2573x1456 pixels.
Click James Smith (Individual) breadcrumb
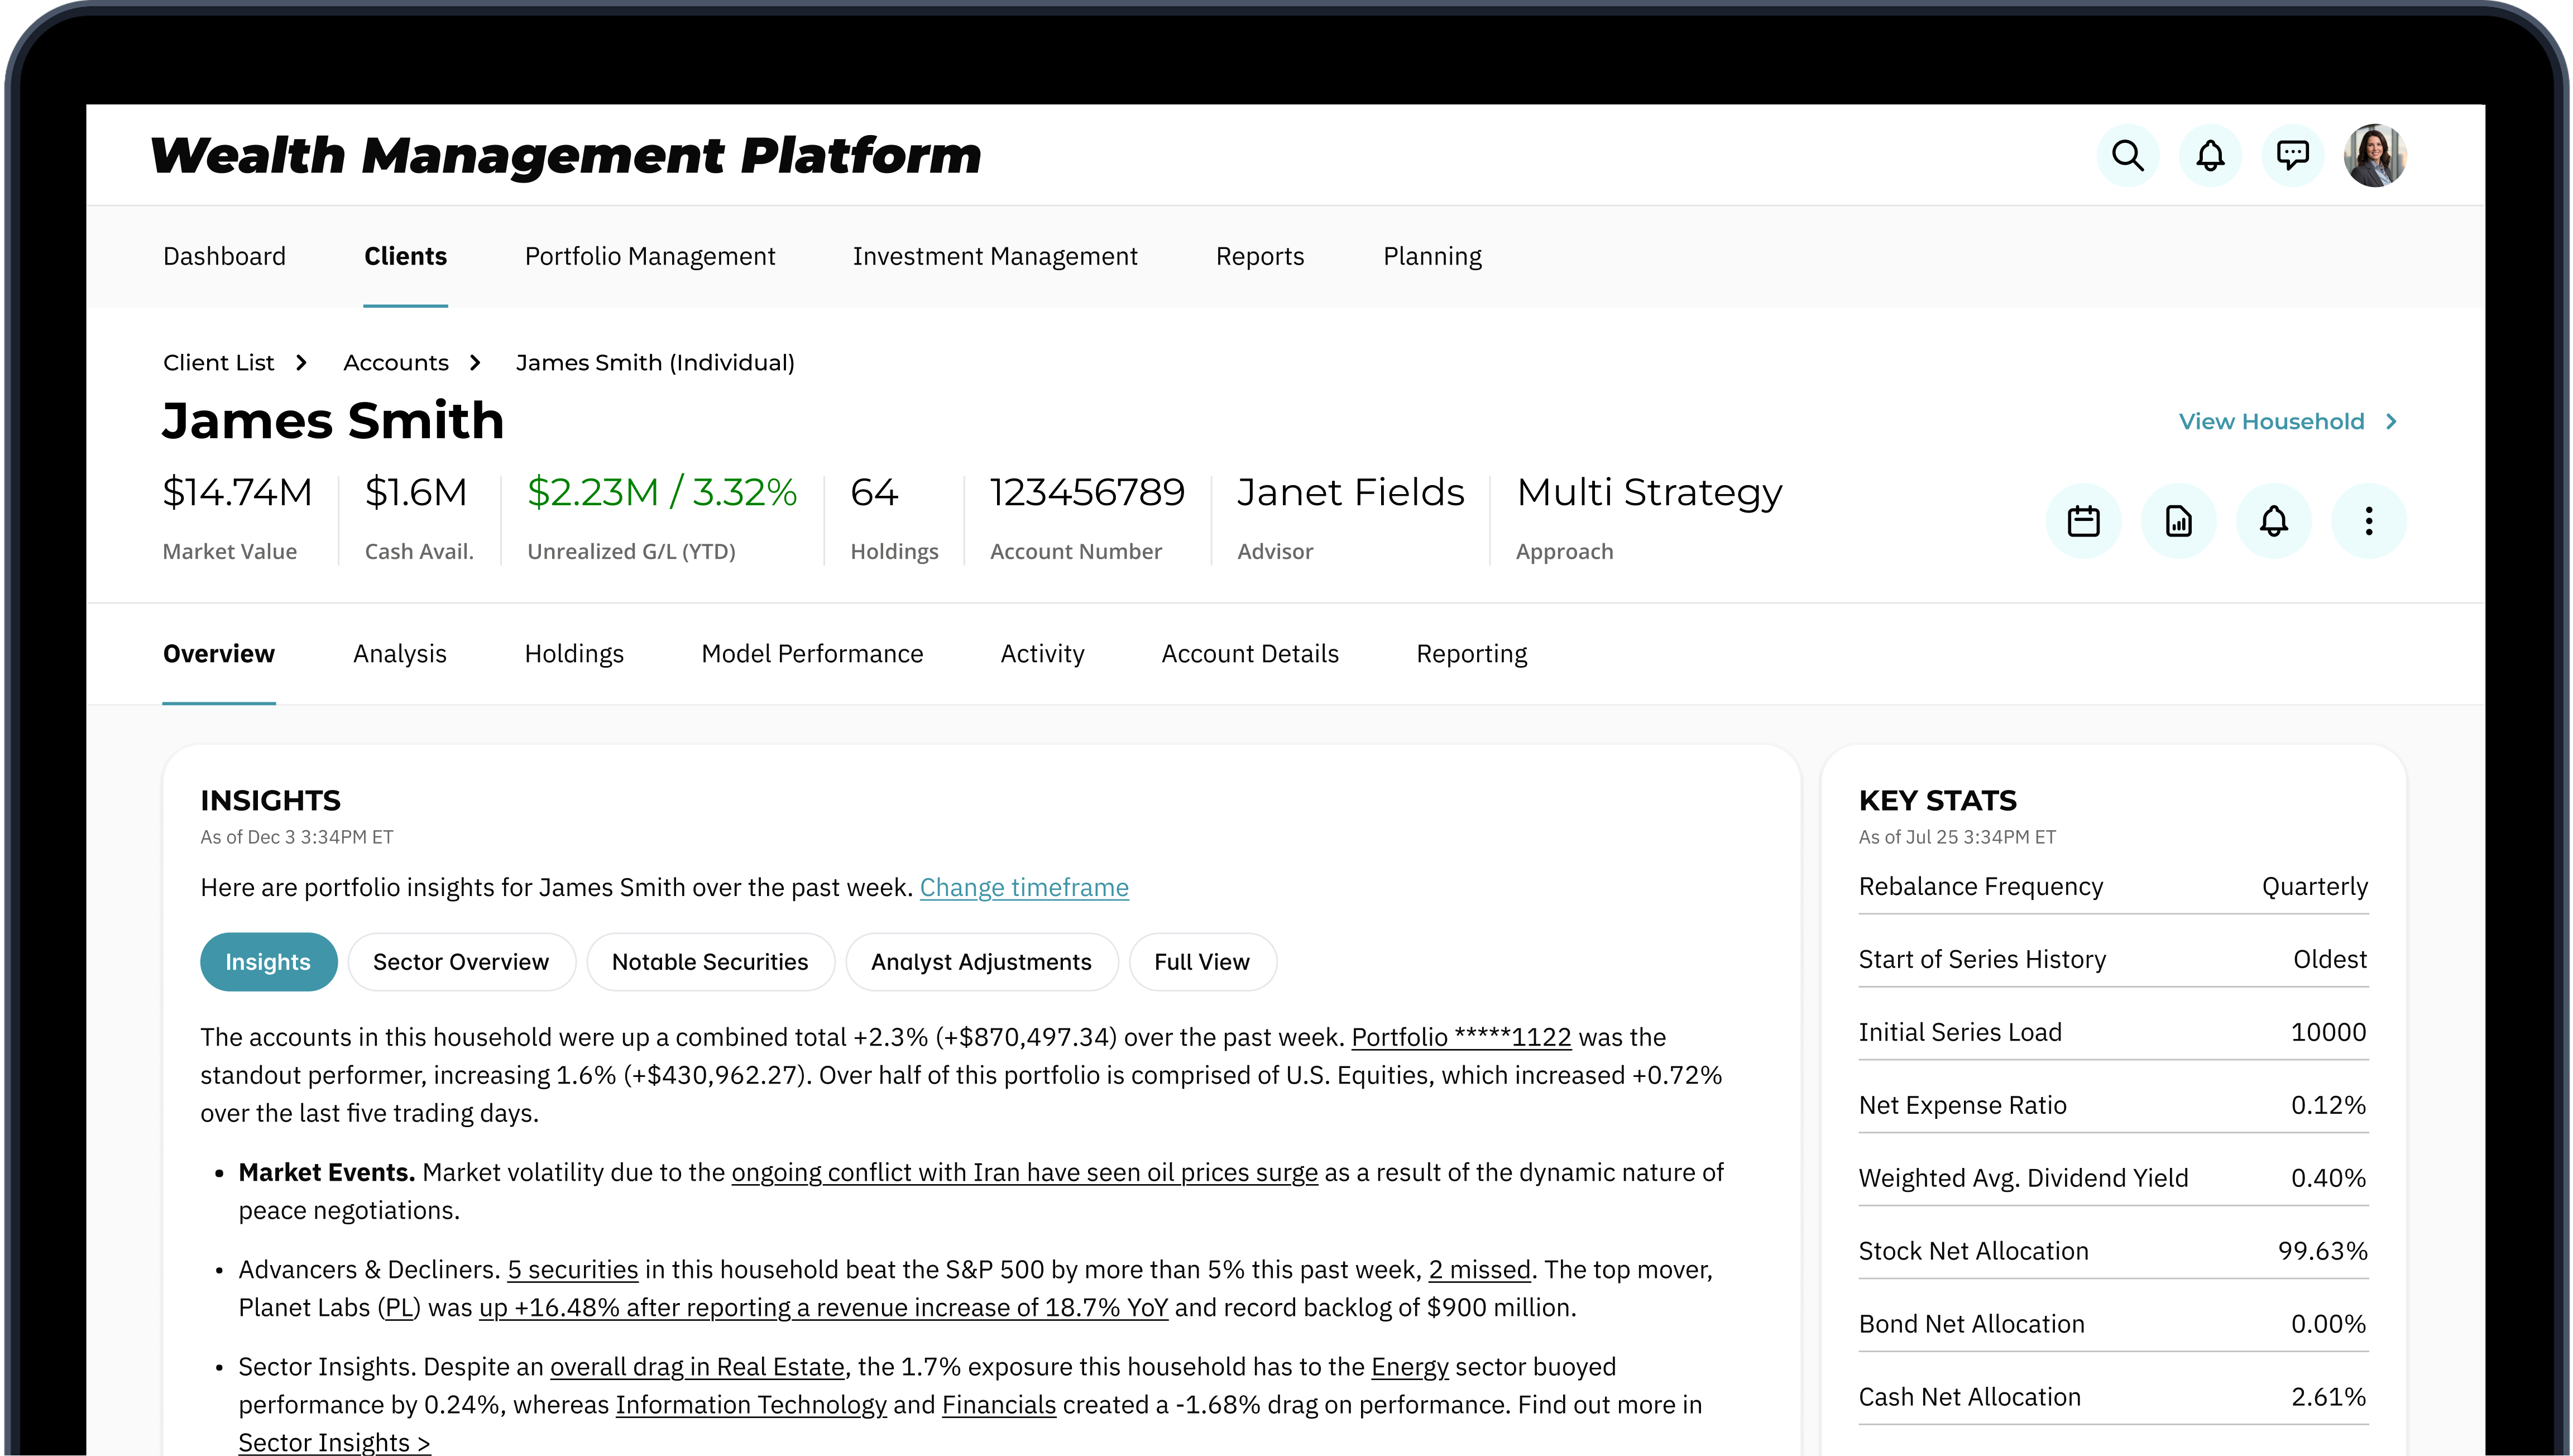click(x=655, y=362)
